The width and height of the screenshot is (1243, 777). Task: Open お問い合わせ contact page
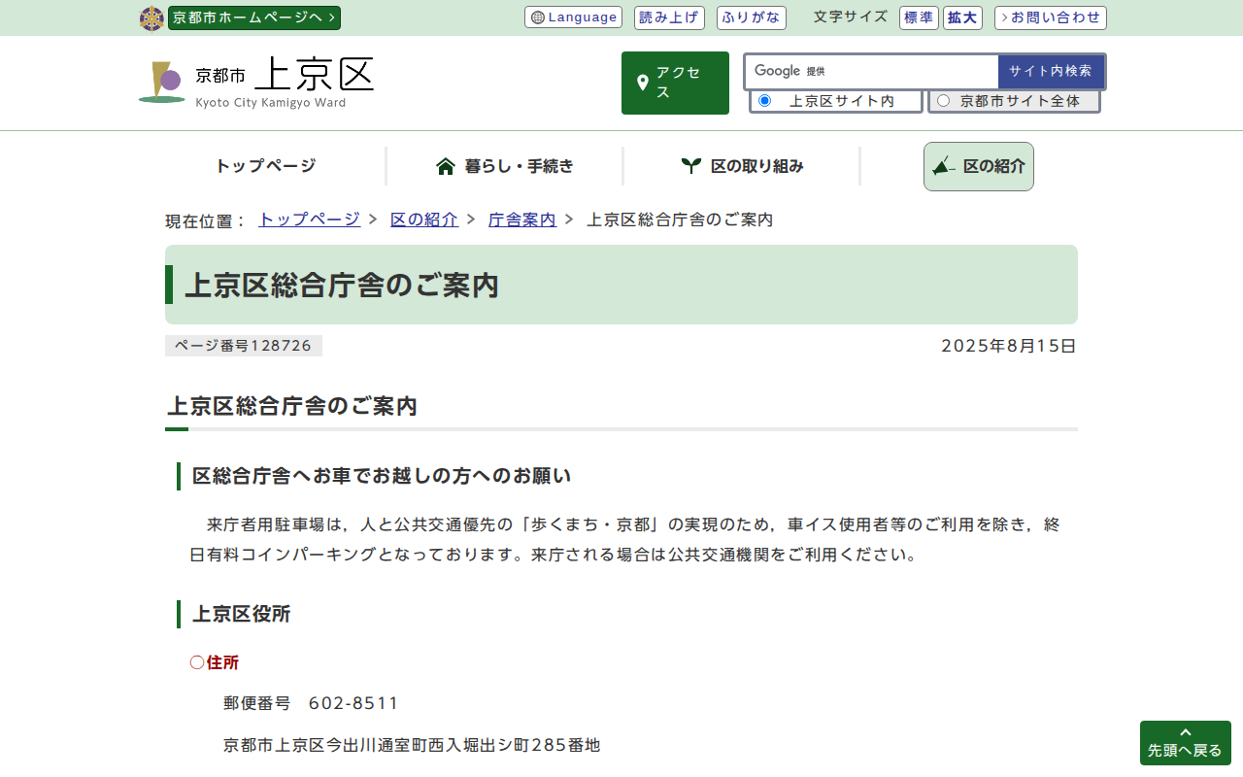point(1051,17)
